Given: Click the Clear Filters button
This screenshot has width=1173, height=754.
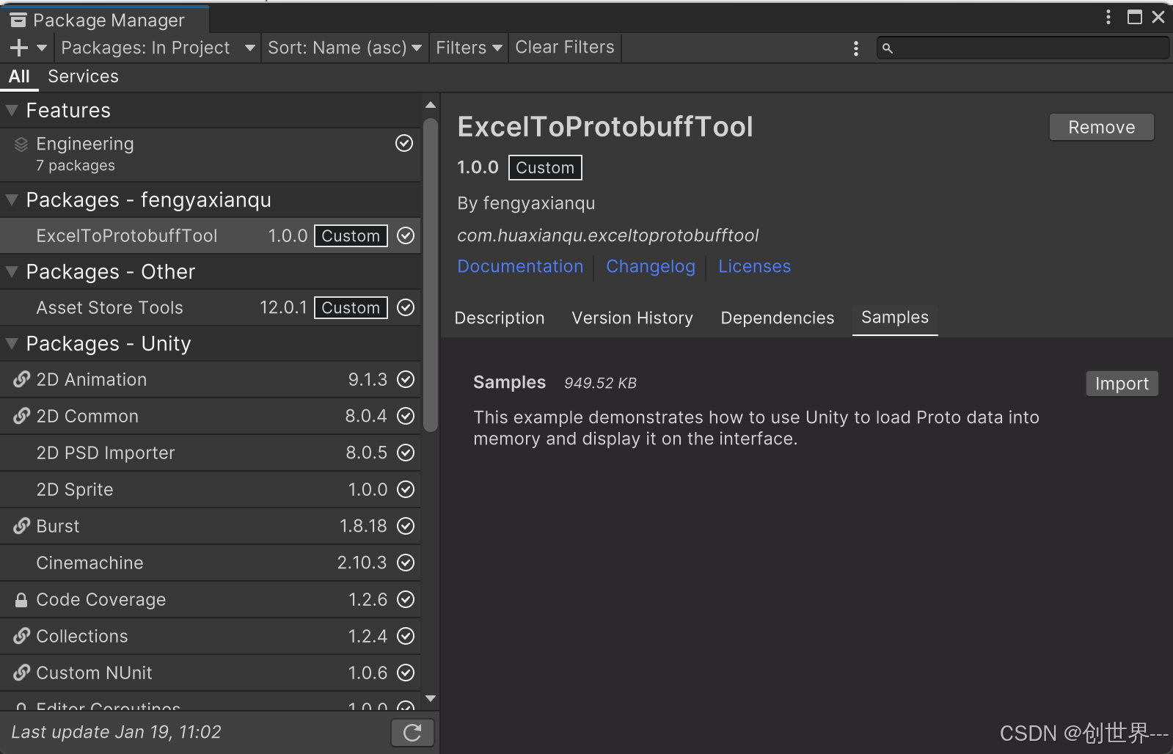Looking at the screenshot, I should 565,48.
